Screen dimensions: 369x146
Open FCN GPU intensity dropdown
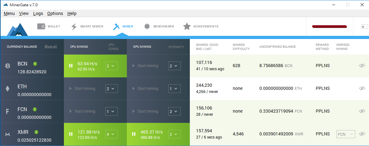click(x=174, y=111)
